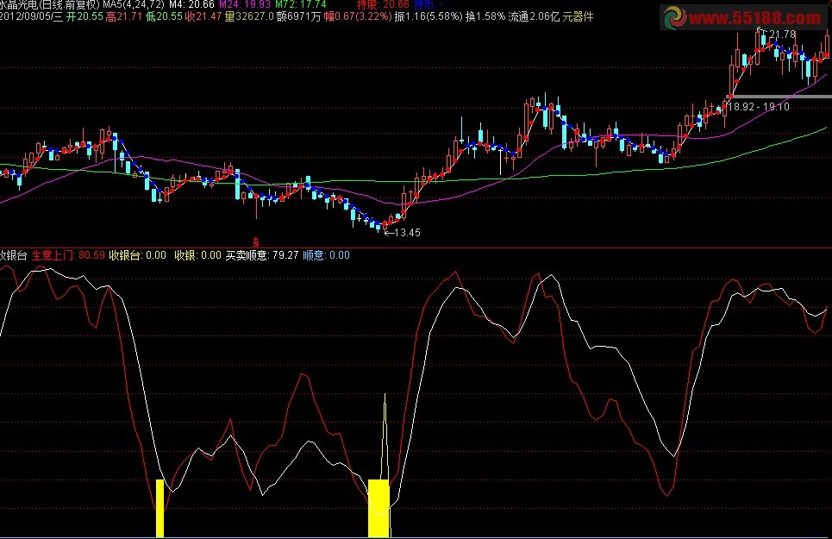The width and height of the screenshot is (832, 539).
Task: Click the white 买卖顺意: 79.27 value
Action: pyautogui.click(x=262, y=255)
